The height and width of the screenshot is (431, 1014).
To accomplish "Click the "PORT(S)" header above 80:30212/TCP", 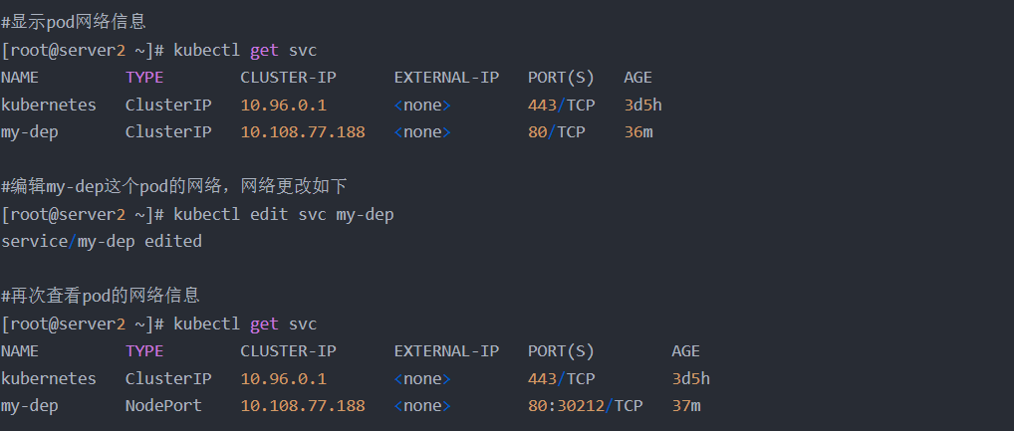I will click(x=561, y=351).
